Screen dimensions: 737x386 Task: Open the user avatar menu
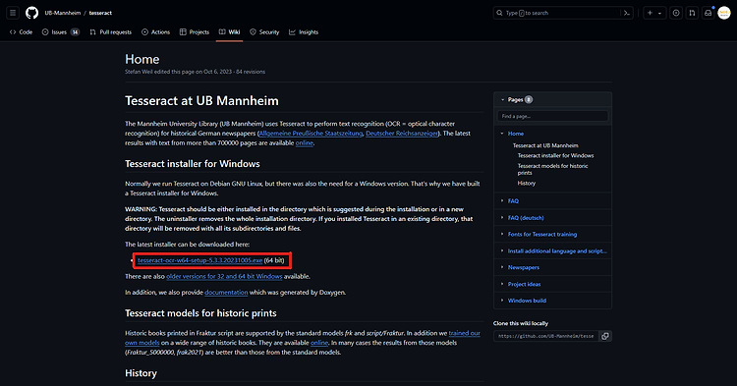click(724, 13)
